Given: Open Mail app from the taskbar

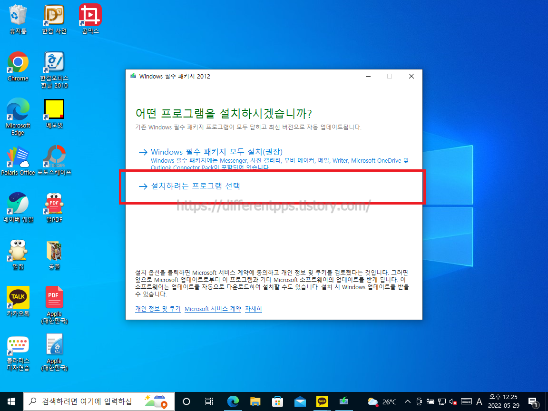Looking at the screenshot, I should click(x=300, y=401).
